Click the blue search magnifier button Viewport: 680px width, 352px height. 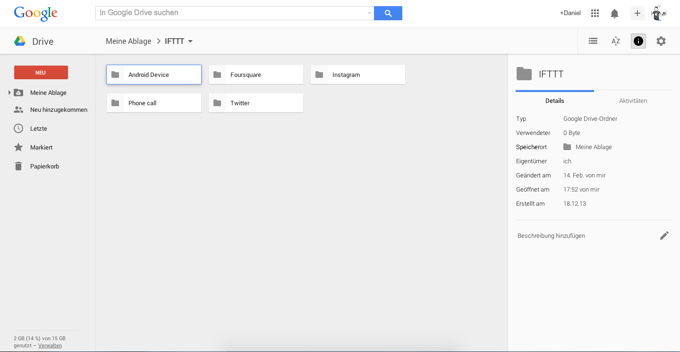(388, 13)
